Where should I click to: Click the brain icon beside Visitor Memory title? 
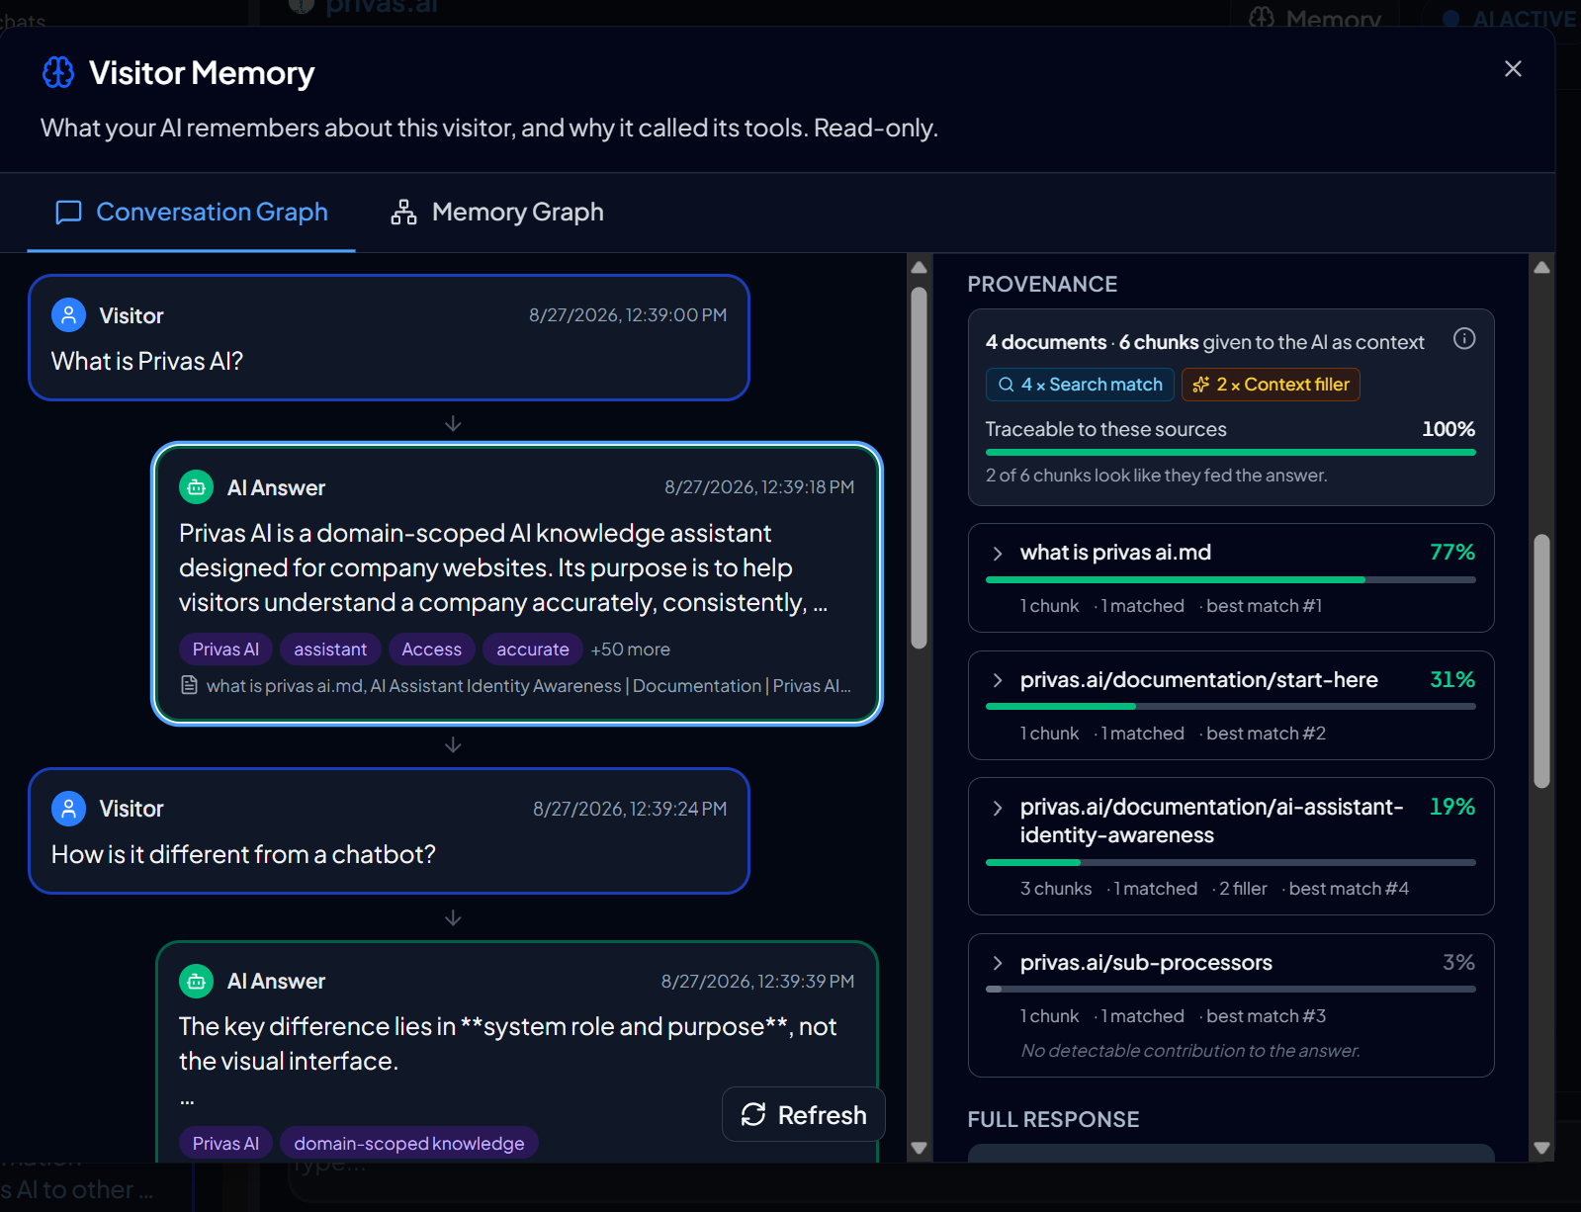58,72
